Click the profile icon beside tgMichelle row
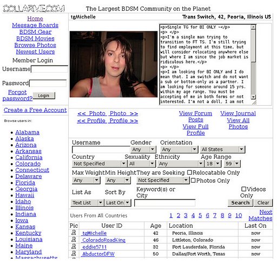Viewport: 277px width, 263px height. pyautogui.click(x=74, y=232)
